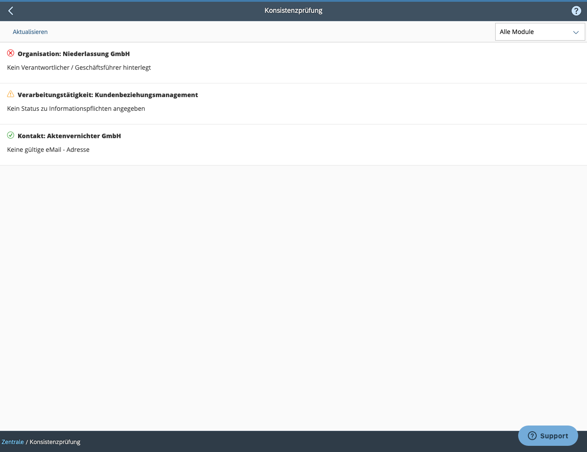The width and height of the screenshot is (587, 452).
Task: Click the back arrow in the header
Action: [11, 11]
